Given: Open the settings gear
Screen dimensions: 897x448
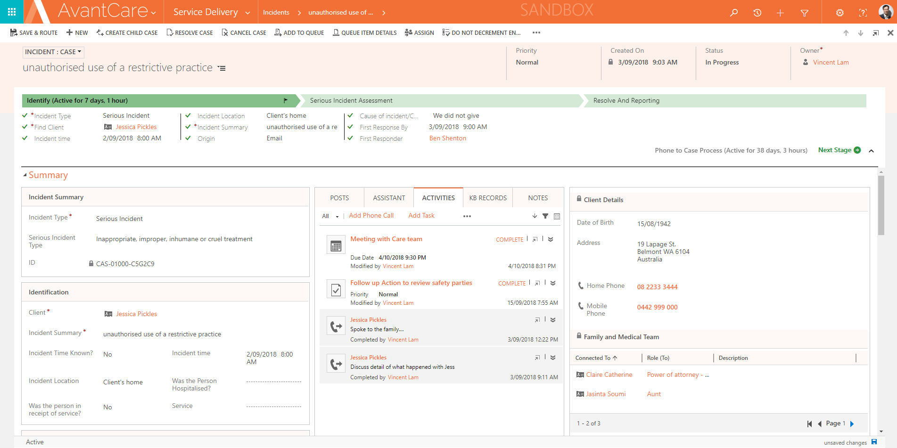Looking at the screenshot, I should click(x=839, y=13).
